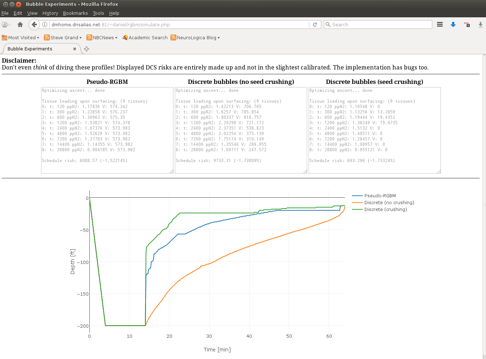Expand the Most Visited bookmarks dropdown
Image resolution: width=486 pixels, height=359 pixels.
pos(38,38)
